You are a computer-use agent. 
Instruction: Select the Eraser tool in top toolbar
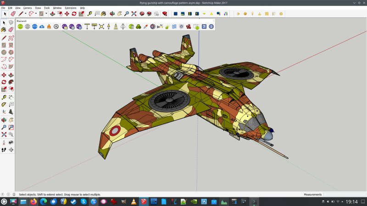click(13, 14)
